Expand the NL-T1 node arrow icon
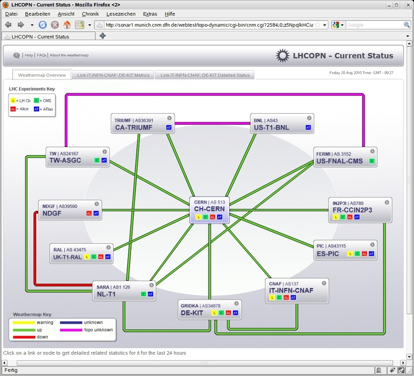The height and width of the screenshot is (376, 414). coord(151,285)
